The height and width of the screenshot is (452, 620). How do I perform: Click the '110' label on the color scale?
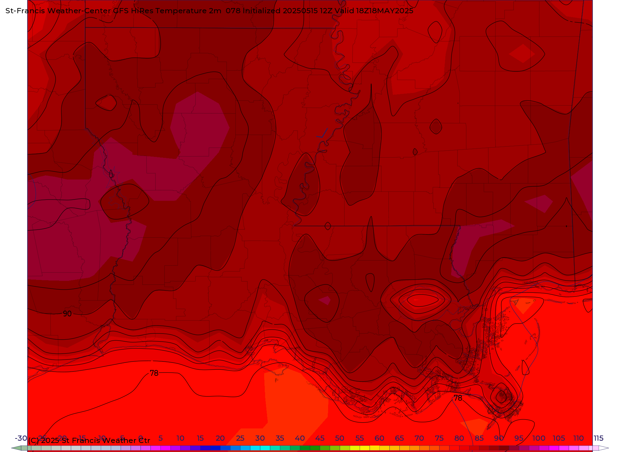point(578,438)
